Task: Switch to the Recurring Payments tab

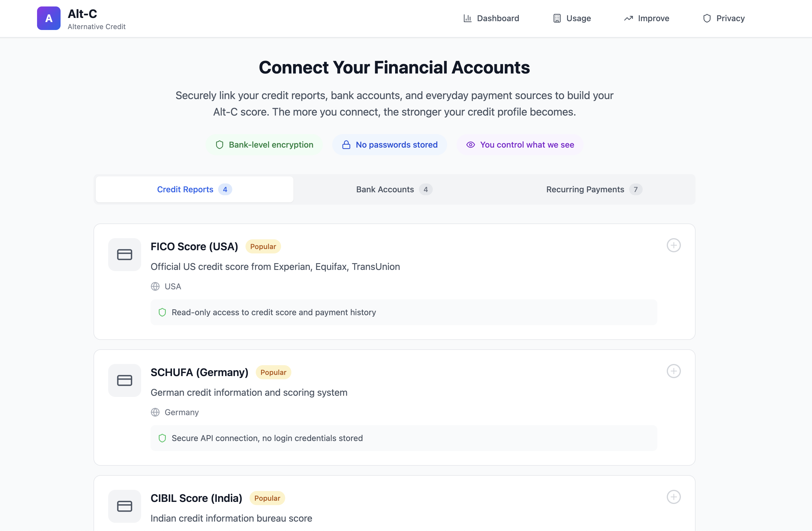Action: pyautogui.click(x=594, y=189)
